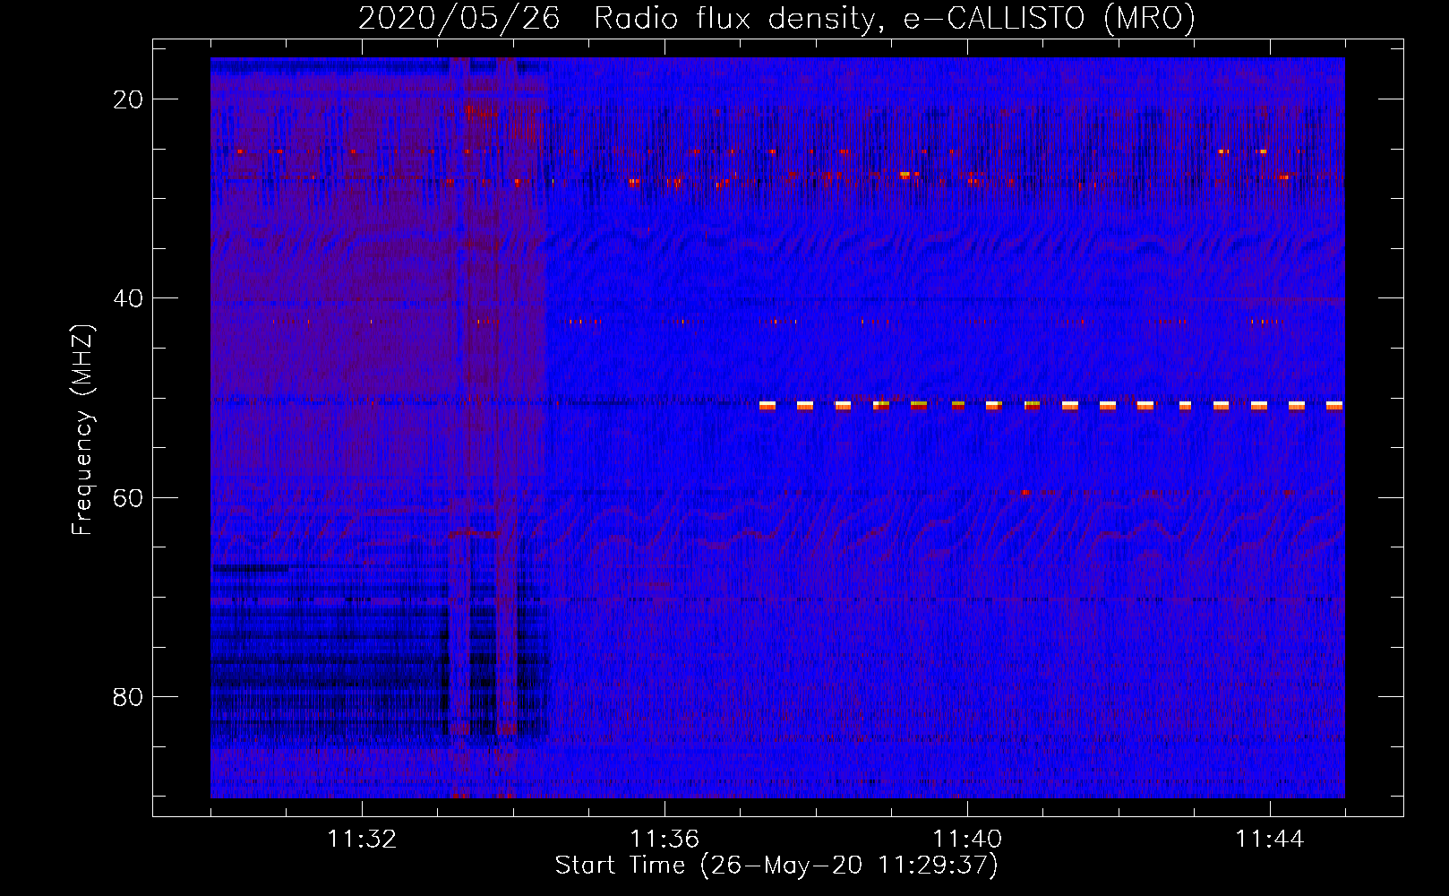Click the 11:40 time tick label

coord(967,840)
